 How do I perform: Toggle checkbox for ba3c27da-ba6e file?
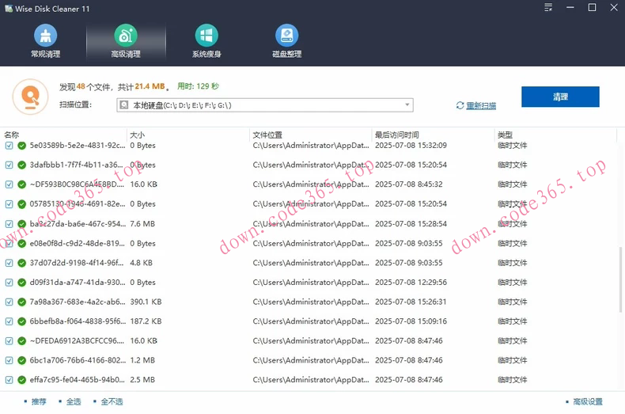pos(9,224)
